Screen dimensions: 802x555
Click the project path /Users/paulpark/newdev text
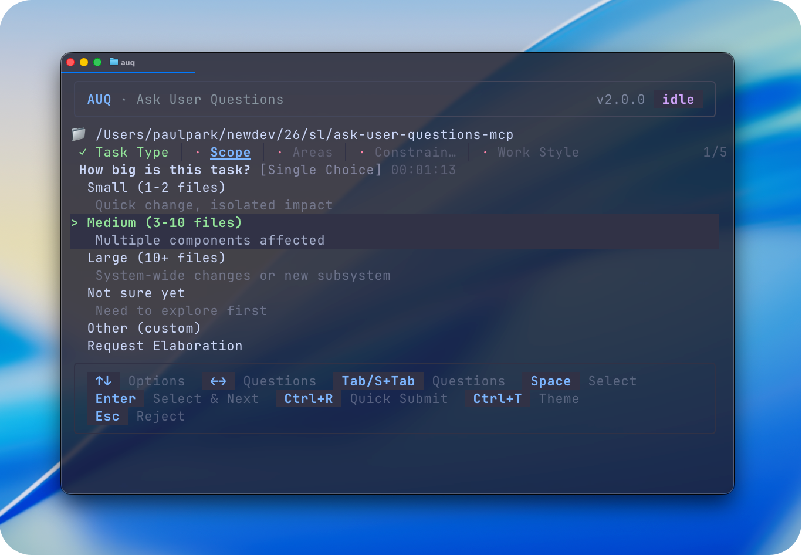[x=304, y=135]
